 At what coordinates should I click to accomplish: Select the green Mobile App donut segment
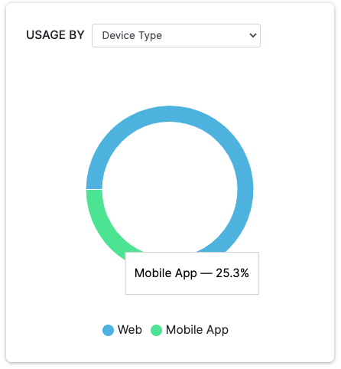point(101,224)
